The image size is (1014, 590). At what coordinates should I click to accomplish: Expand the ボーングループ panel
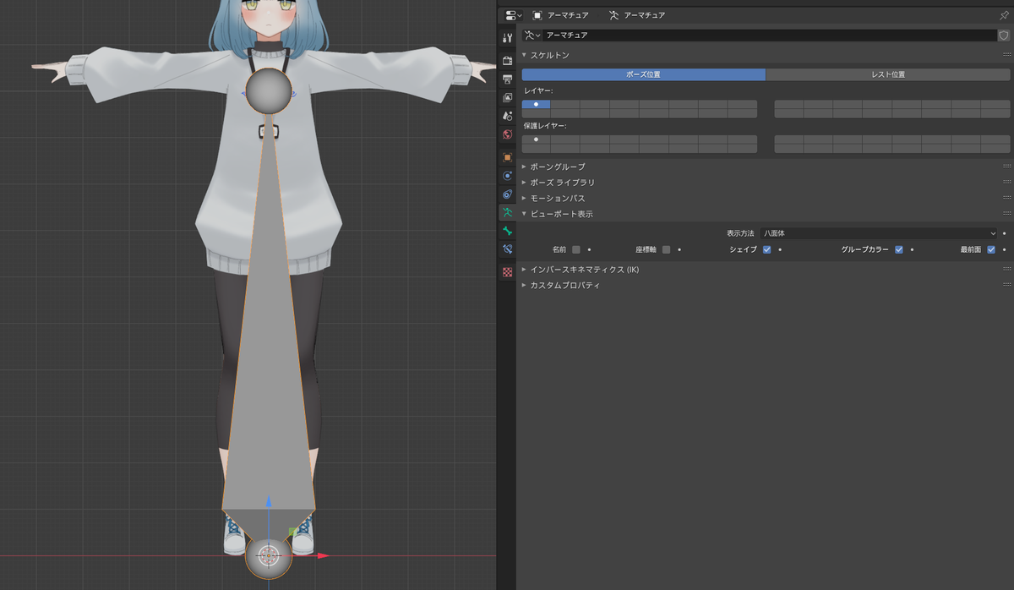coord(524,167)
